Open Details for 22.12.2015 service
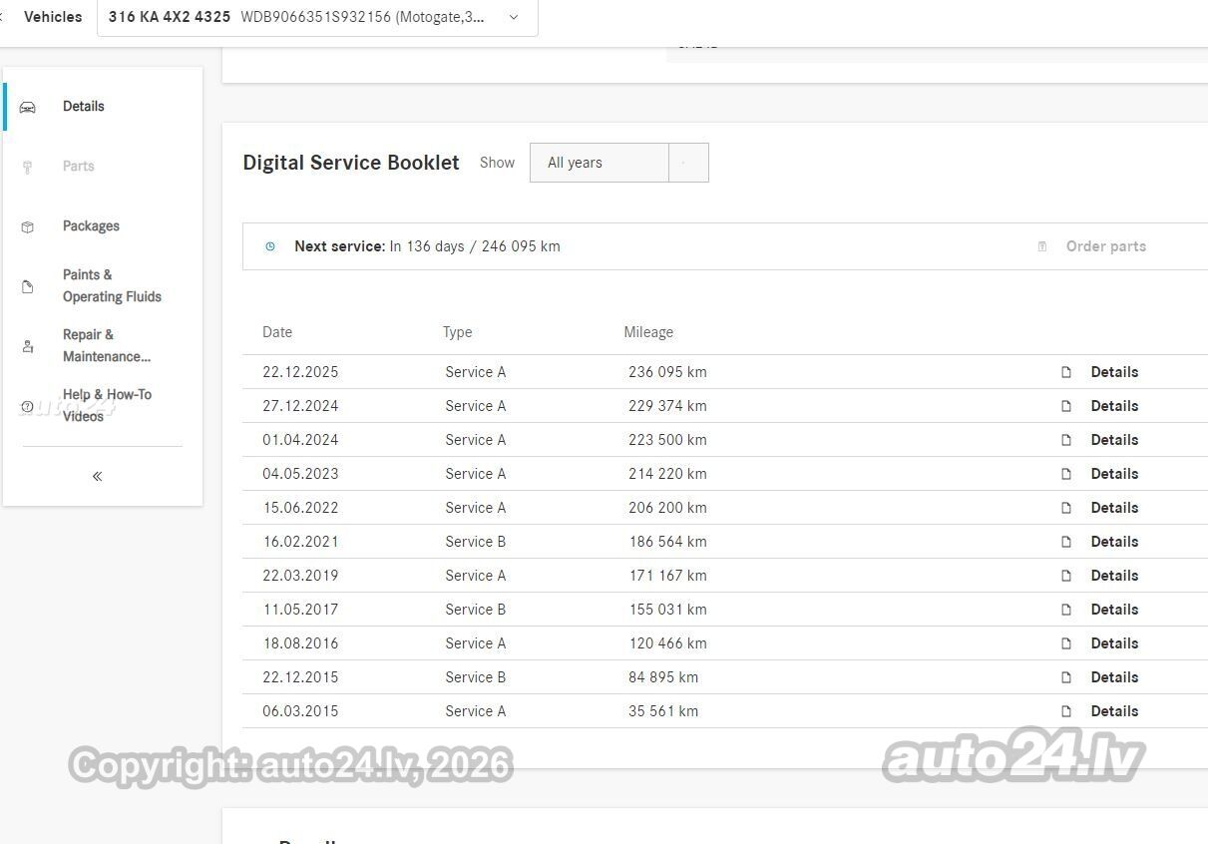Screen dimensions: 1208x844 tap(1114, 677)
